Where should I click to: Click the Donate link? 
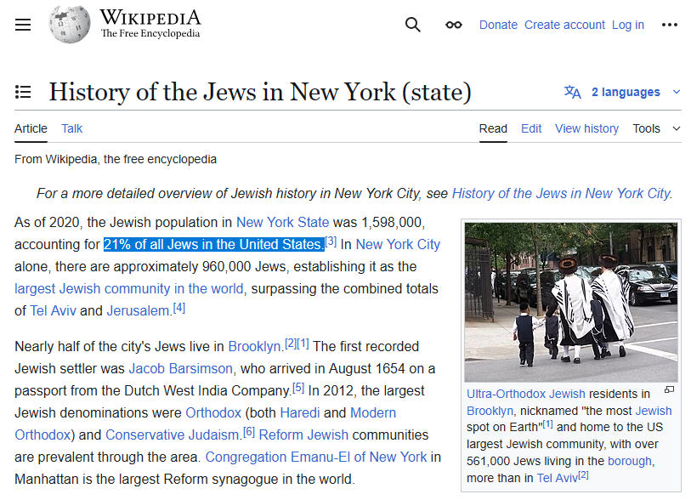click(x=498, y=25)
